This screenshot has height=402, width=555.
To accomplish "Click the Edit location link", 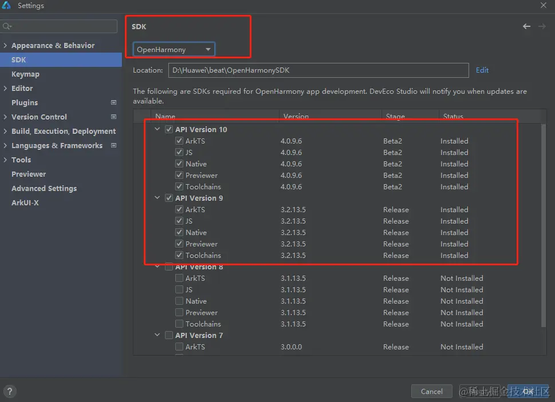I will 482,70.
